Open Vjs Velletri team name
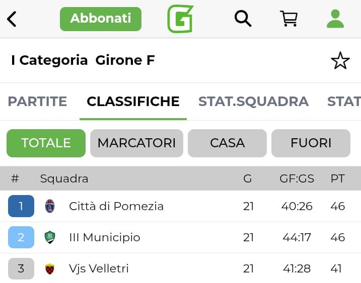361x283 pixels. (x=99, y=269)
